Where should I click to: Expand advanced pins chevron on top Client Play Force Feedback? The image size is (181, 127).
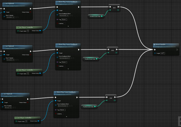[x=68, y=26]
